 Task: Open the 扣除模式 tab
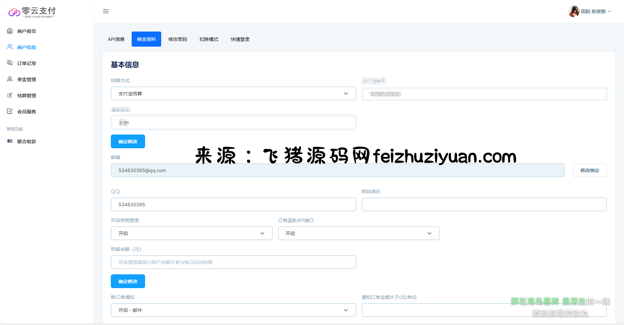tap(209, 39)
